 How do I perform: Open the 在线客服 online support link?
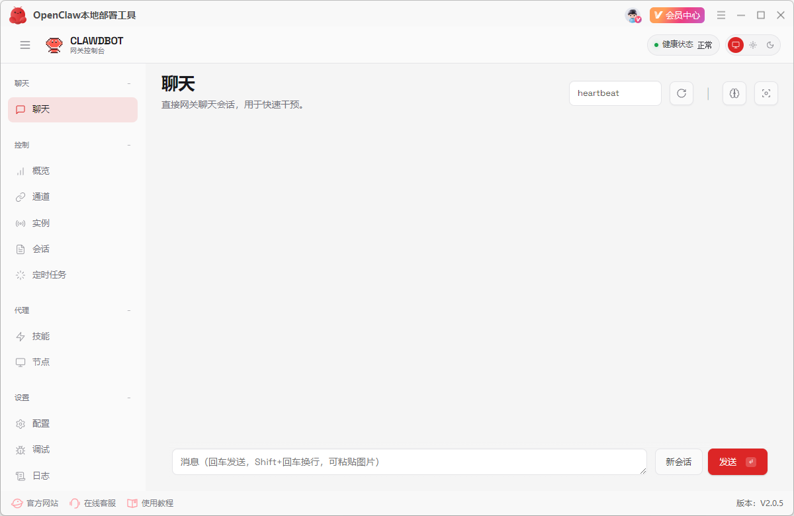[93, 503]
